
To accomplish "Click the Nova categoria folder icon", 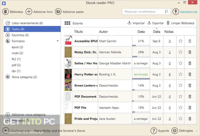I will pos(8,77).
